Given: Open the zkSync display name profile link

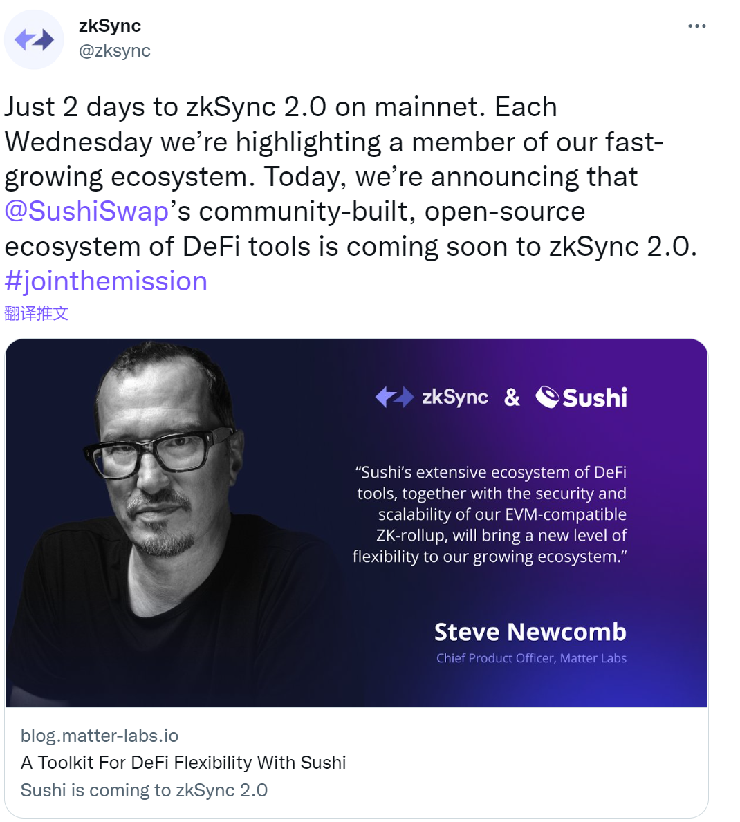Looking at the screenshot, I should (x=110, y=26).
